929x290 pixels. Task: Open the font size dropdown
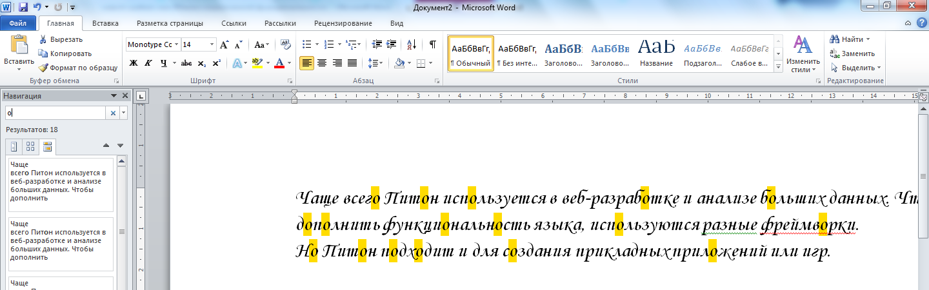click(x=212, y=45)
